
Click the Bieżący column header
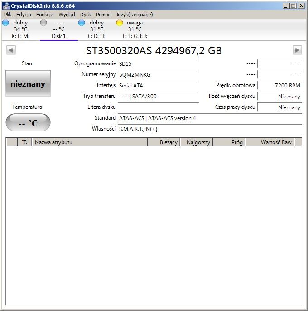click(164, 142)
